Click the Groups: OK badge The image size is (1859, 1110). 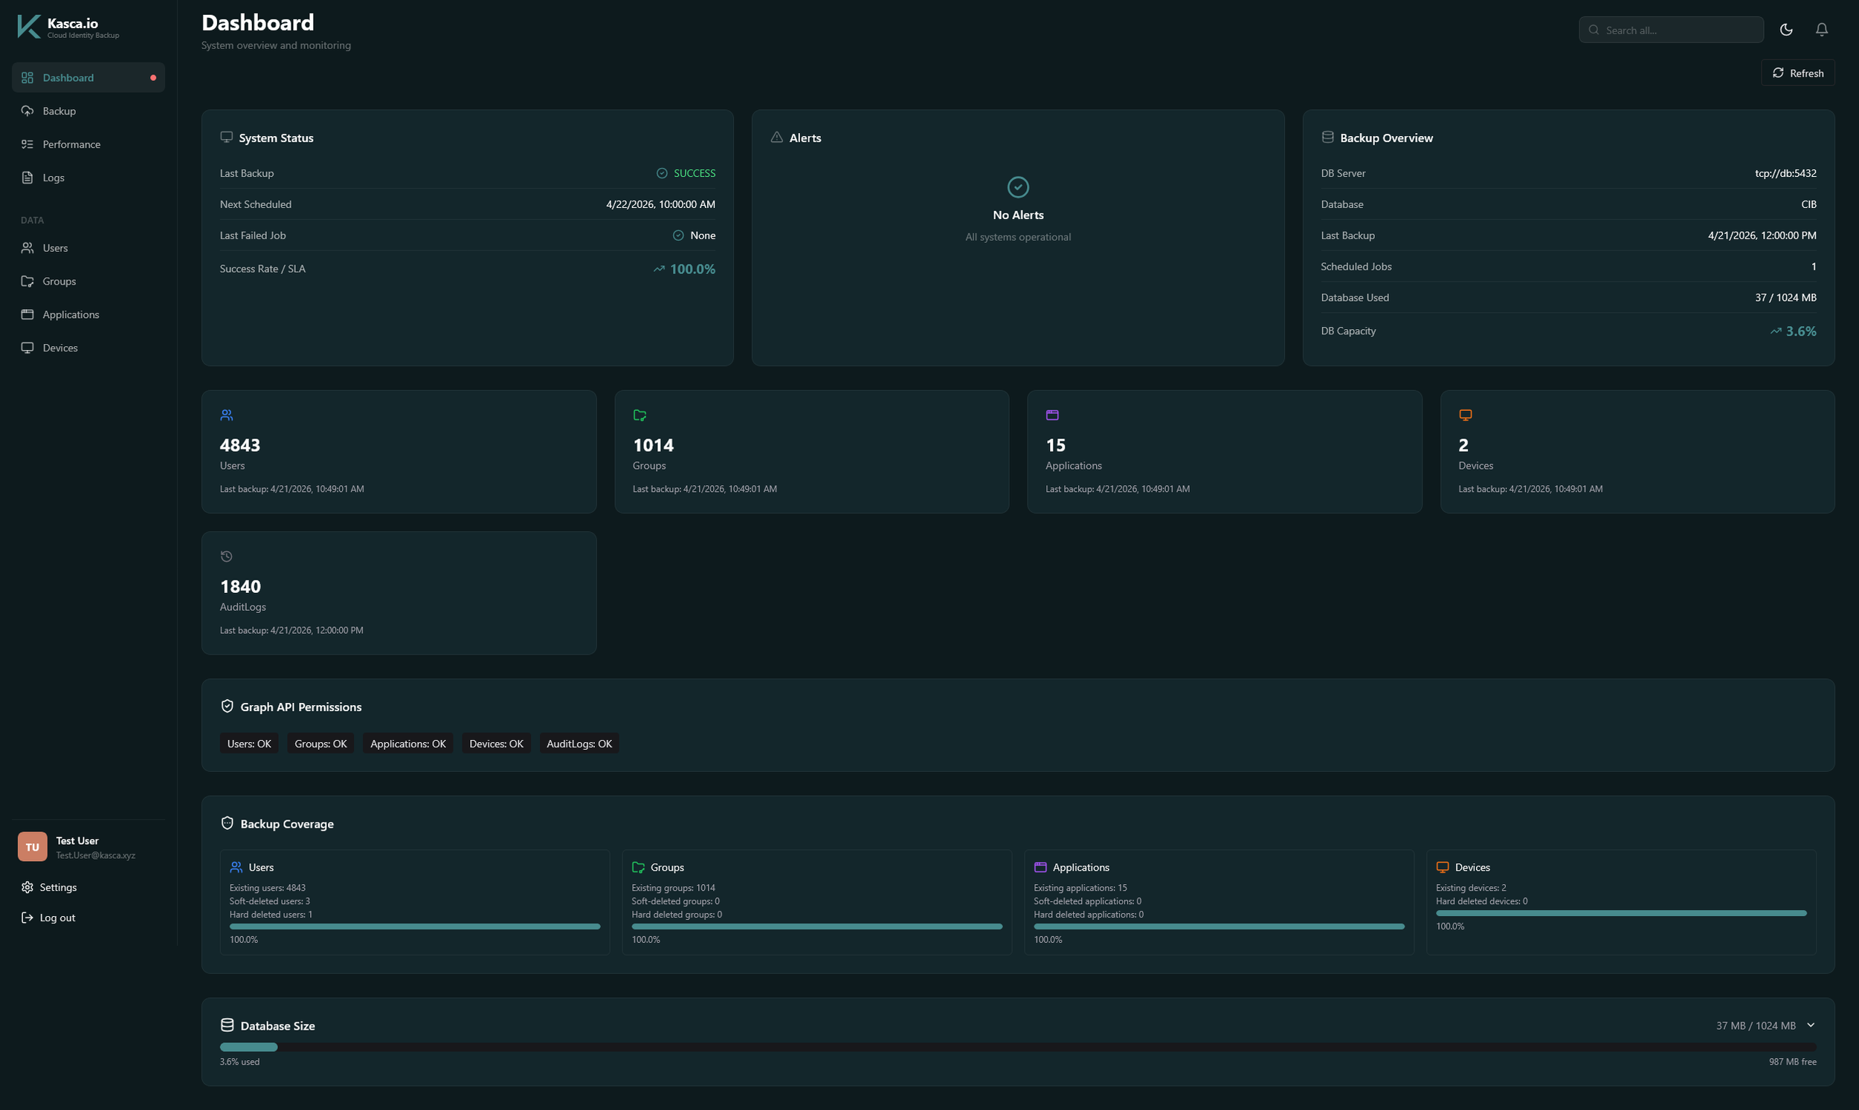[320, 744]
